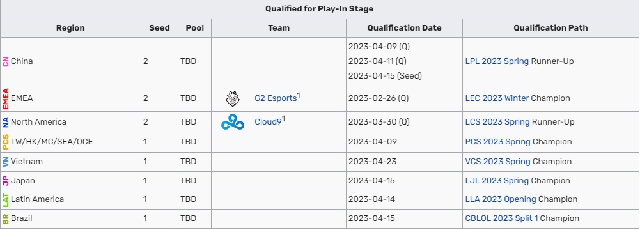Click the pink CN region icon

(5, 61)
